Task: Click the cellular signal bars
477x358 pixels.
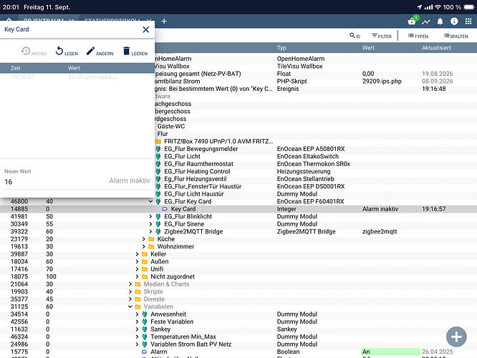Action: [x=428, y=7]
